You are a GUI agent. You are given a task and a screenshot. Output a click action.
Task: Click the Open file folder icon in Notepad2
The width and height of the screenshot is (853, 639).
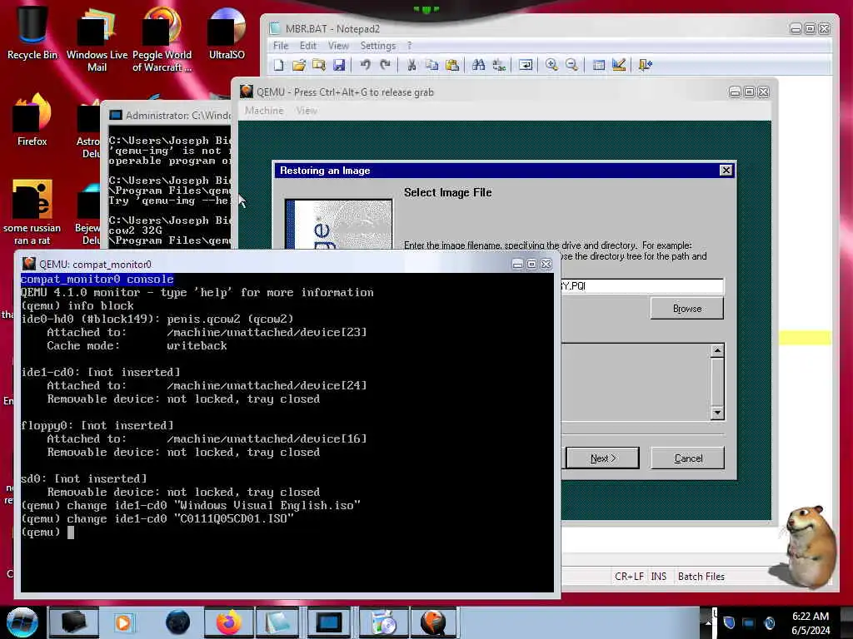tap(299, 65)
